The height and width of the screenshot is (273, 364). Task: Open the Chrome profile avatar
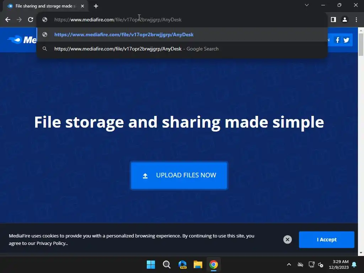tap(345, 20)
